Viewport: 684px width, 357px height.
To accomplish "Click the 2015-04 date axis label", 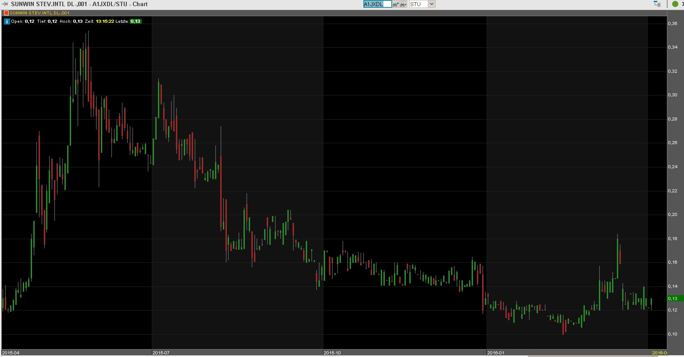I will click(11, 353).
